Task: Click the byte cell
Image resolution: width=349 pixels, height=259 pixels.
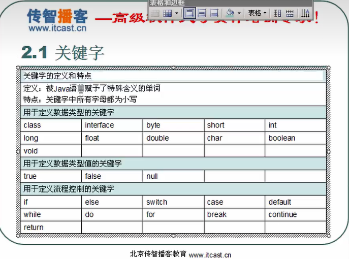Action: [x=173, y=125]
